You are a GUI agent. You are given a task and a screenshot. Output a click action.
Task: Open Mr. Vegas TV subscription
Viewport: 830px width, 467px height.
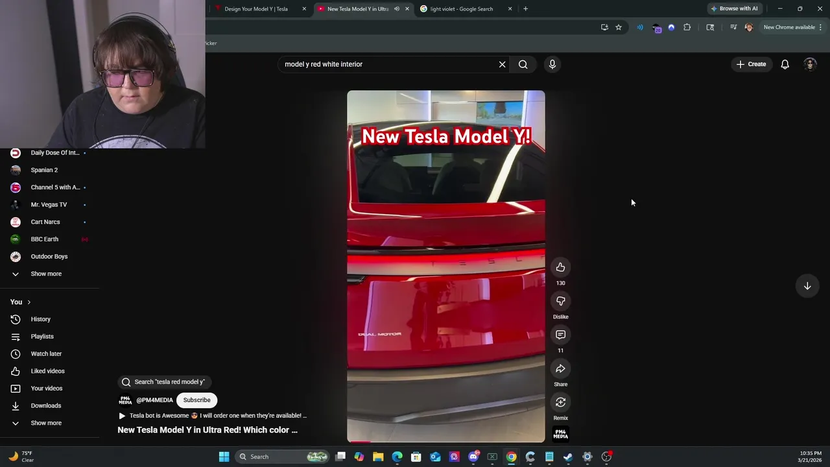tap(49, 204)
